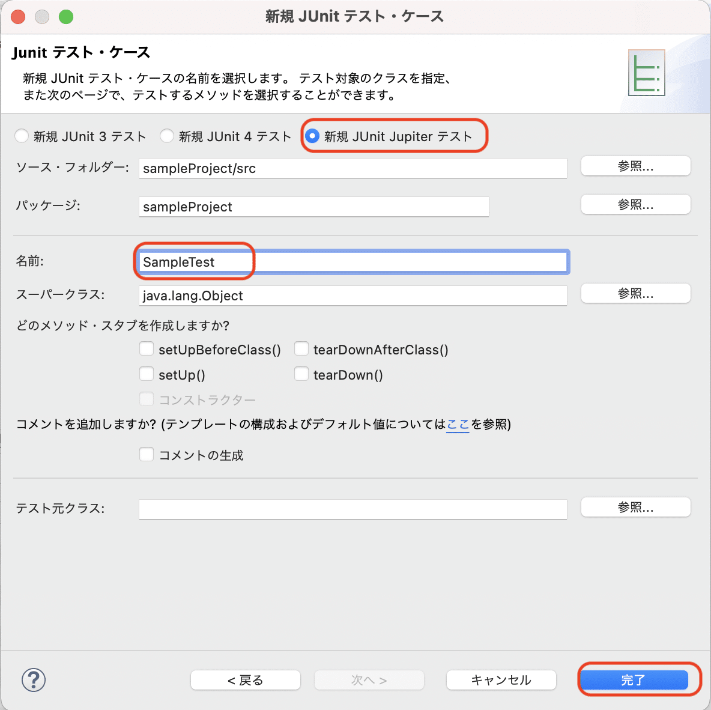Enable the setUpBeforeClass() method stub checkbox
Image resolution: width=711 pixels, height=710 pixels.
tap(147, 348)
